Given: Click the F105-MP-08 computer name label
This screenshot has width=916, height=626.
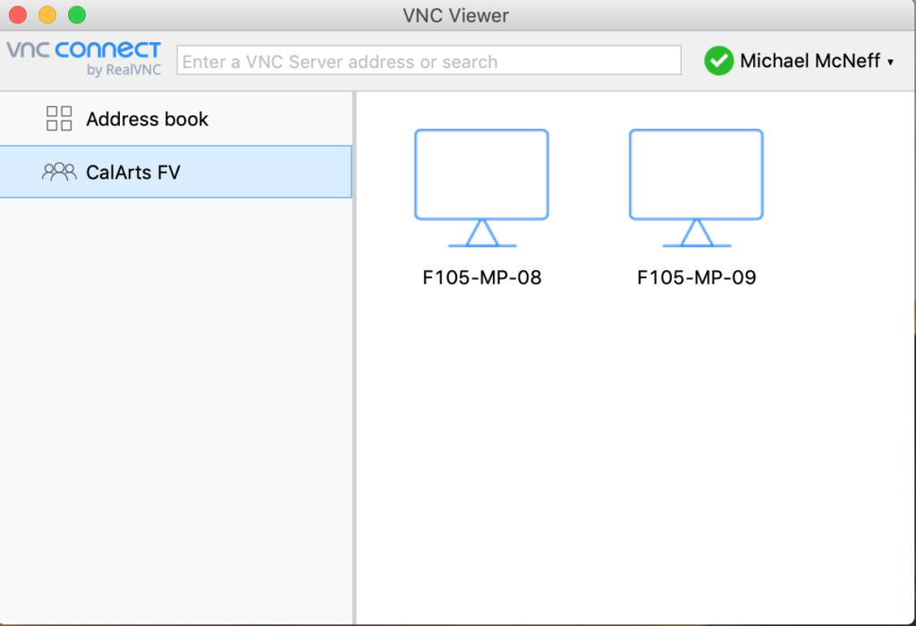Looking at the screenshot, I should 482,277.
